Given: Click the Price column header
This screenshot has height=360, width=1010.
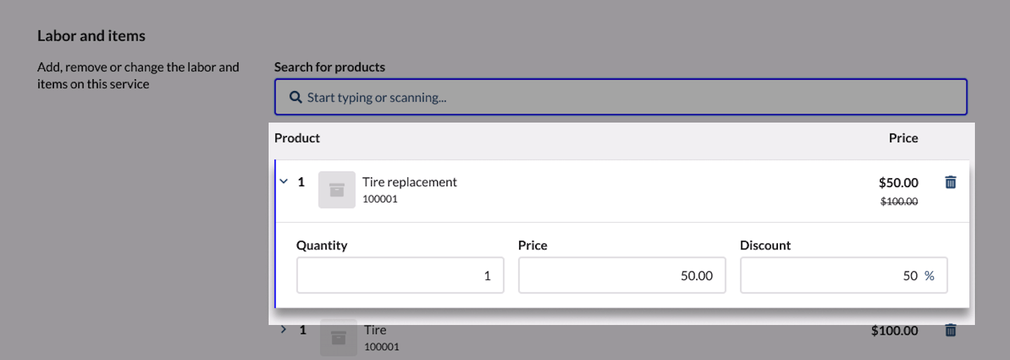Looking at the screenshot, I should [x=903, y=138].
